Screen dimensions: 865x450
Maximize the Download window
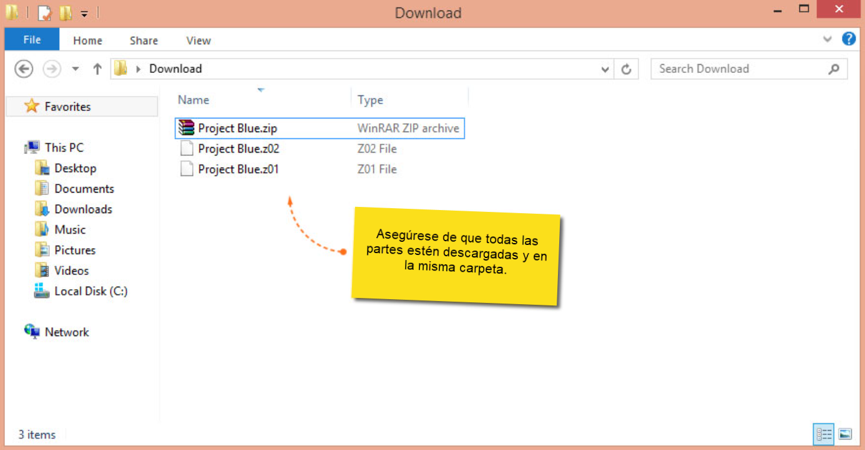pos(804,9)
